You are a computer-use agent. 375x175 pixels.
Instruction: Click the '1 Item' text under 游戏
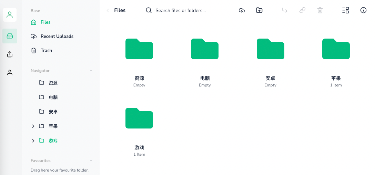(139, 154)
